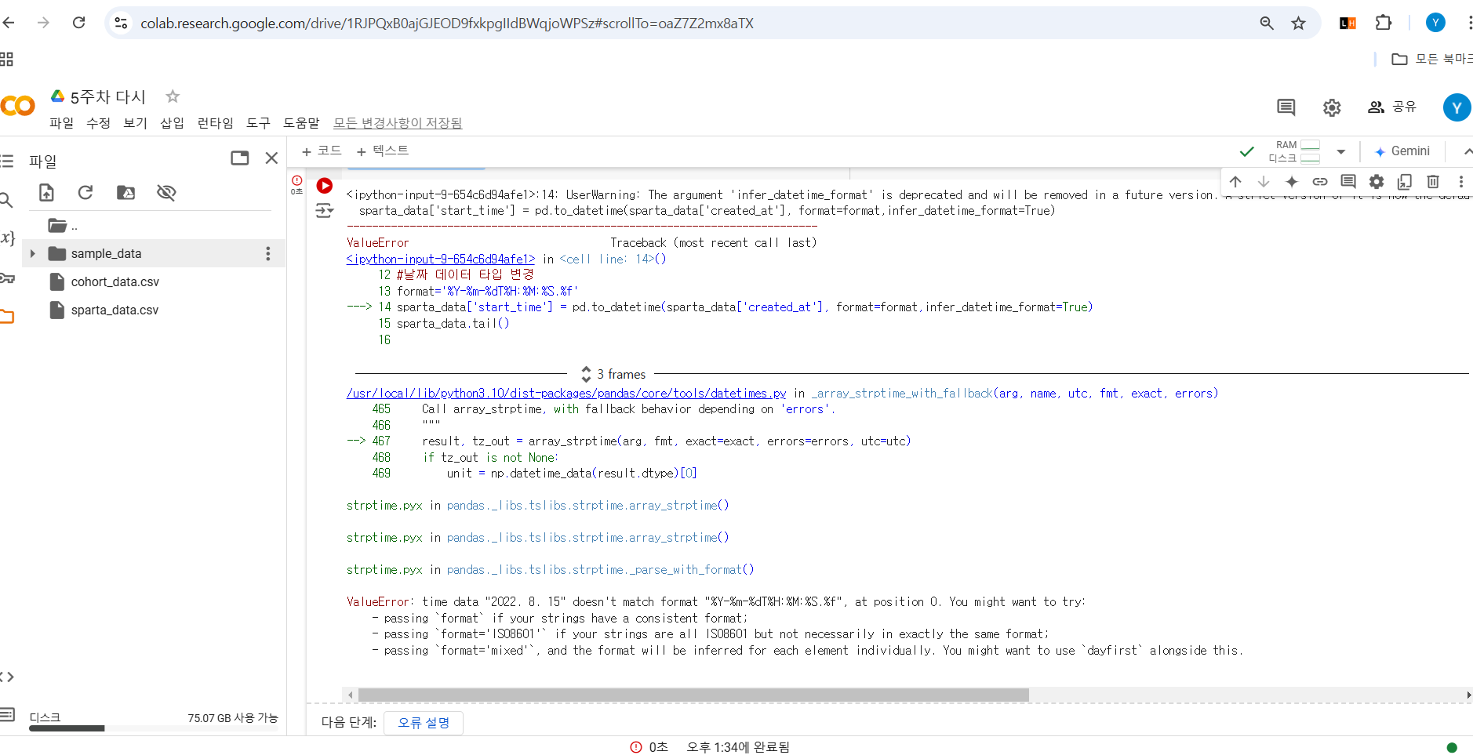Open RAM and disk resource indicator

[1294, 151]
